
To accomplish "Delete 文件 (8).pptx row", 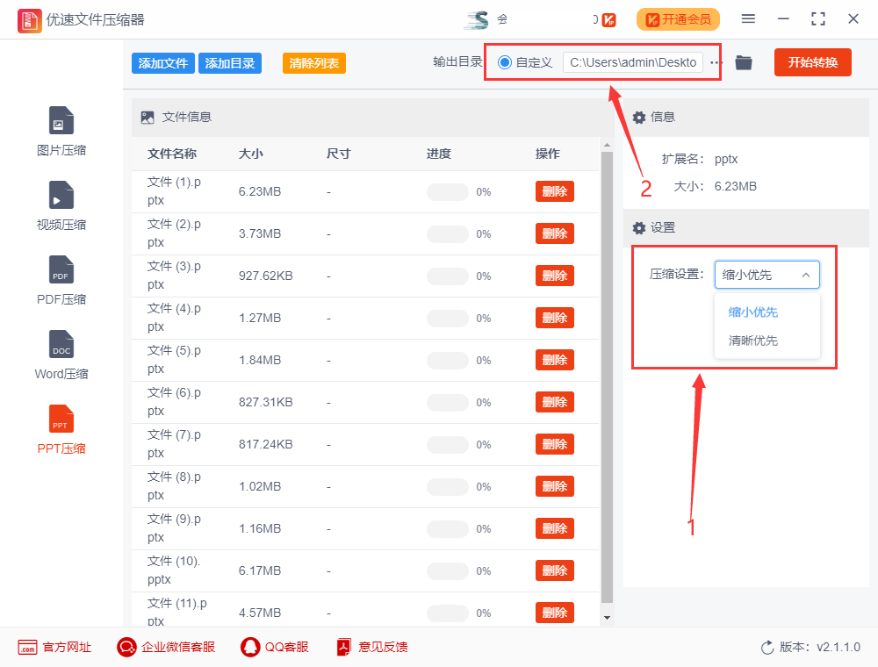I will 554,486.
